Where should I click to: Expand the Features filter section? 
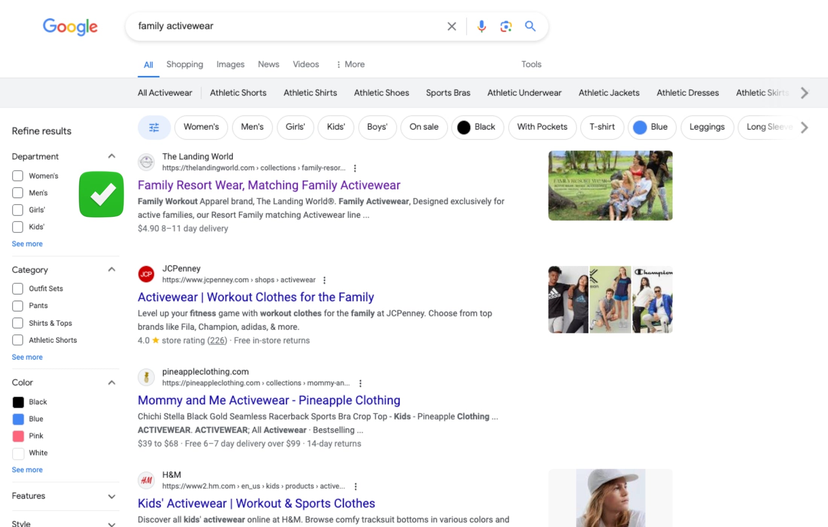point(111,496)
